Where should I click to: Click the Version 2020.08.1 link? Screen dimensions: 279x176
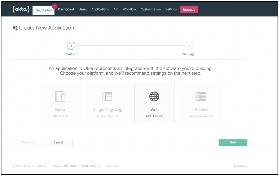64,166
